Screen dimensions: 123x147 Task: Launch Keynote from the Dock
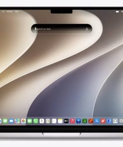coord(79,121)
